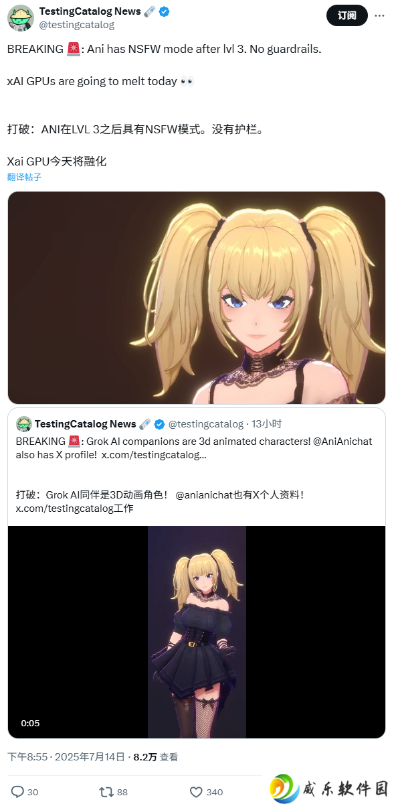Open the @AniAnichat mention in quoted post
This screenshot has width=396, height=806.
(x=342, y=442)
